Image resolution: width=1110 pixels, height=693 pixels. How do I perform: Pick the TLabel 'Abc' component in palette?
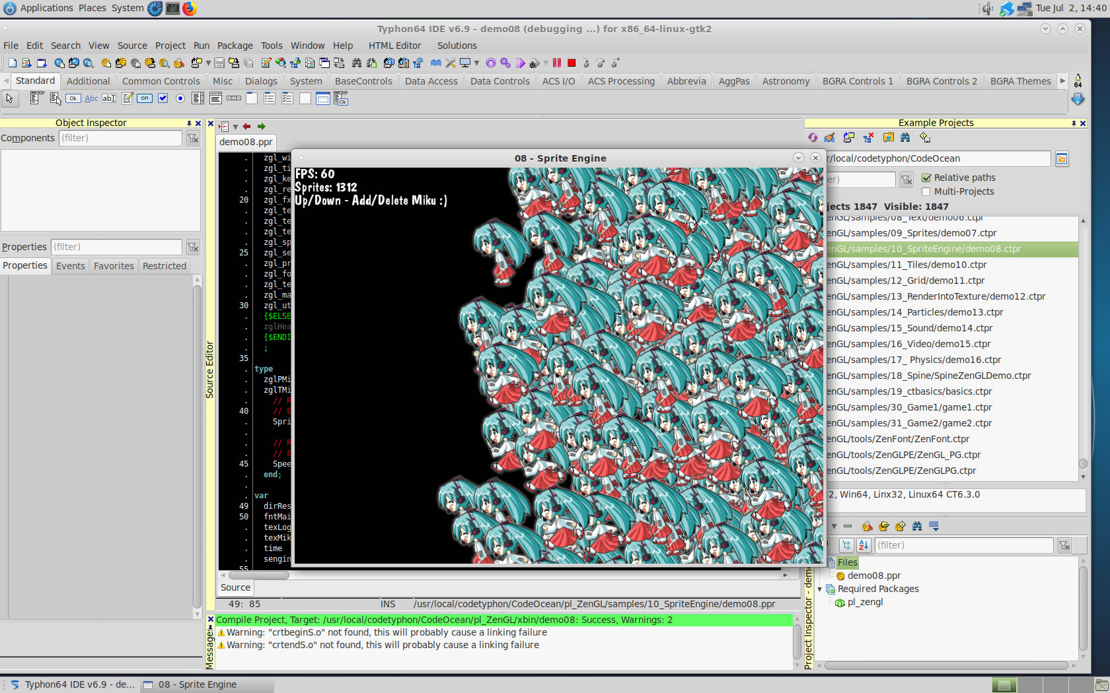coord(91,98)
